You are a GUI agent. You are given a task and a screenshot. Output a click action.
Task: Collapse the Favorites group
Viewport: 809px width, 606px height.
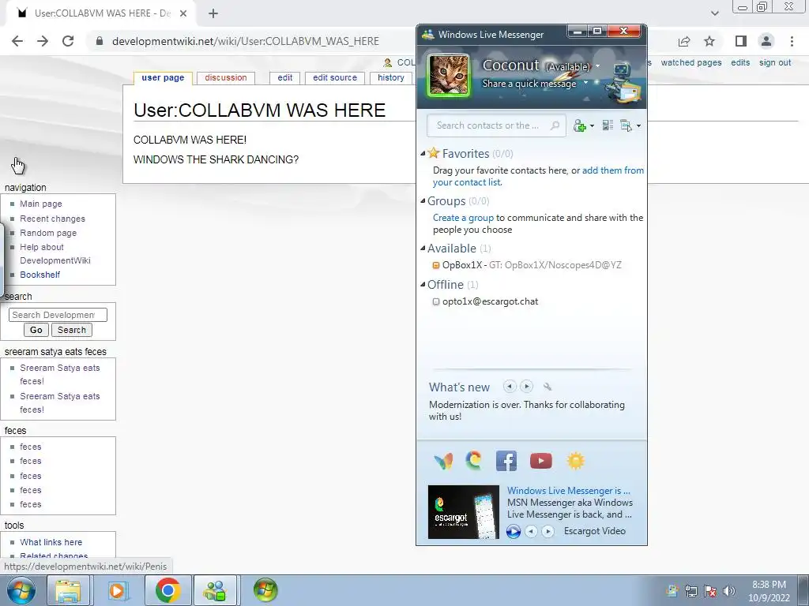[x=423, y=153]
